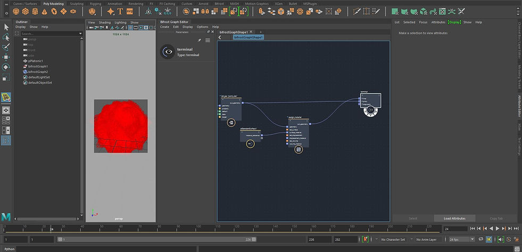Open the shelf options gear menu

pyautogui.click(x=6, y=13)
